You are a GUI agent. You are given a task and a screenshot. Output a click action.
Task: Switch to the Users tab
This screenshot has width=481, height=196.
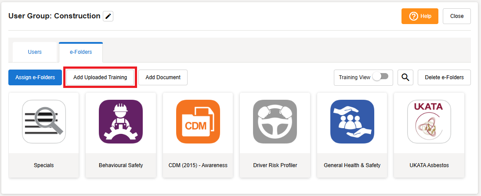click(35, 52)
